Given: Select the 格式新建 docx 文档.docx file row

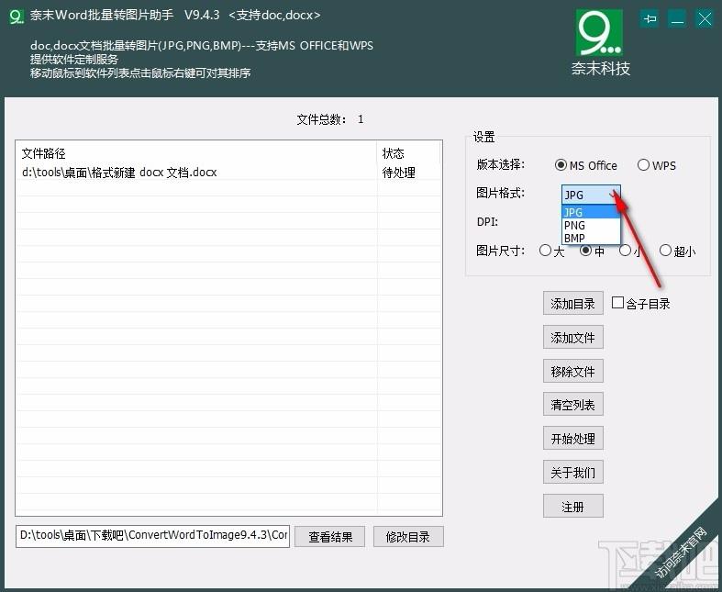Looking at the screenshot, I should (228, 173).
